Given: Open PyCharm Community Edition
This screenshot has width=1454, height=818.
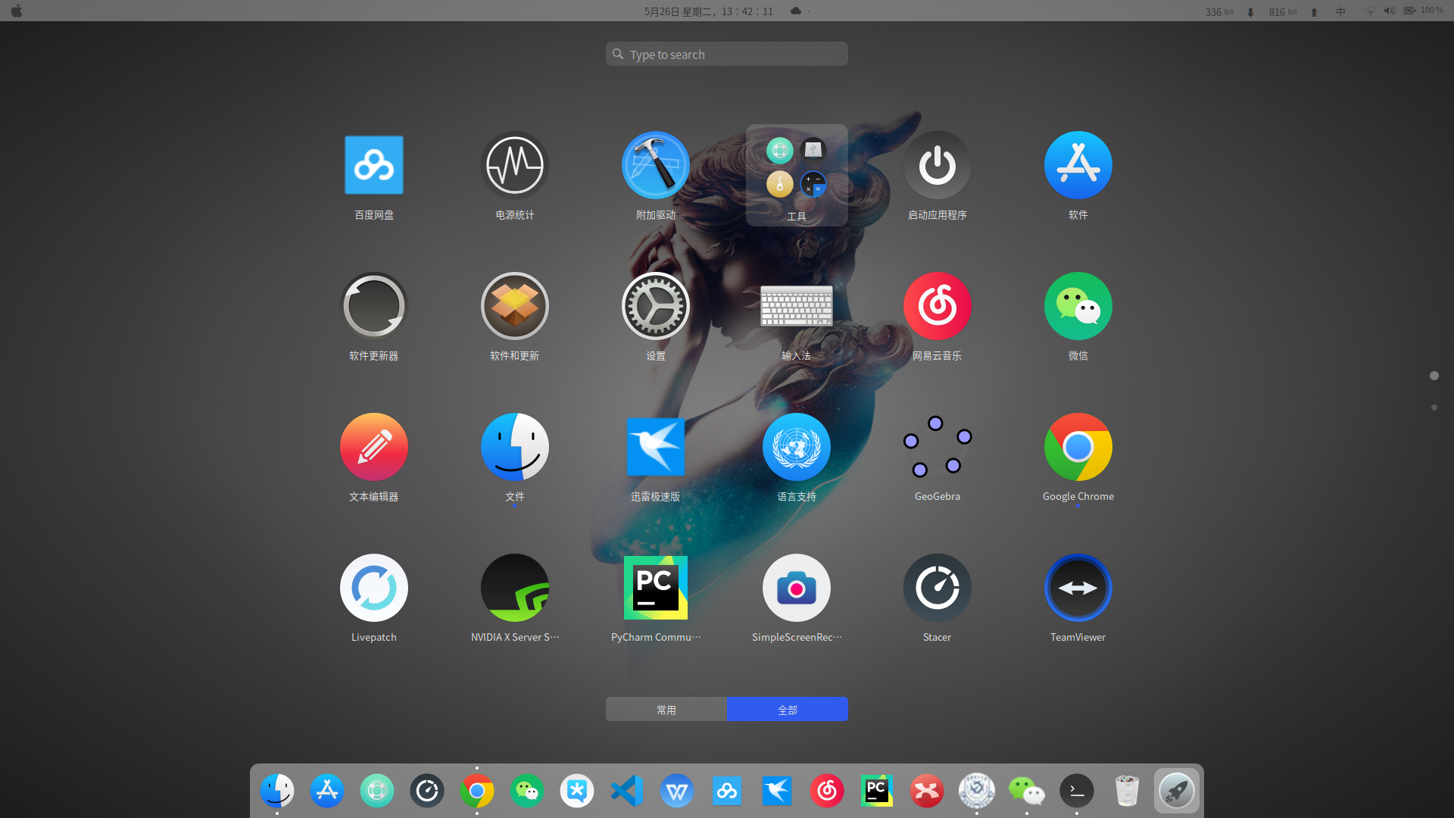Looking at the screenshot, I should (x=655, y=587).
